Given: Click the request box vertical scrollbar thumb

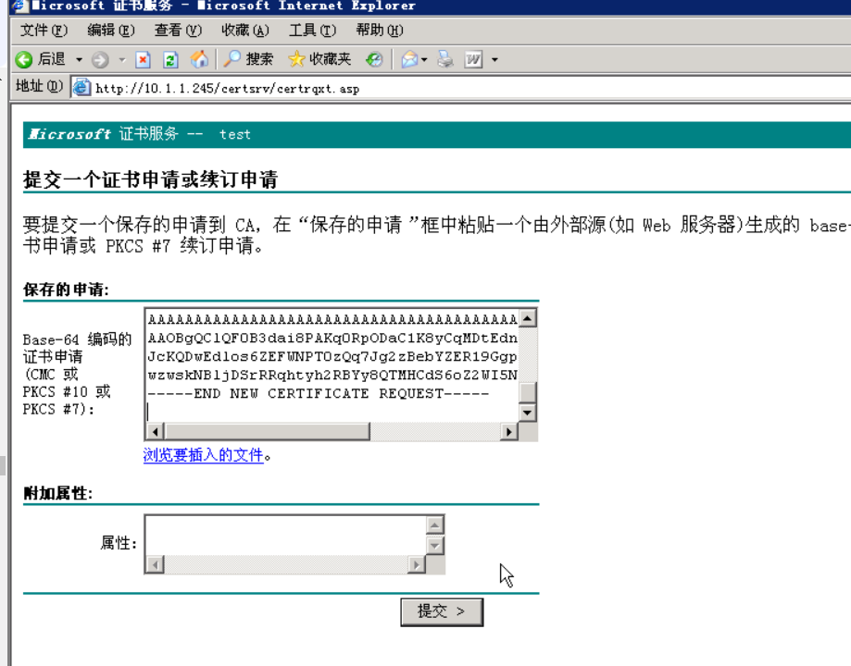Looking at the screenshot, I should click(528, 392).
